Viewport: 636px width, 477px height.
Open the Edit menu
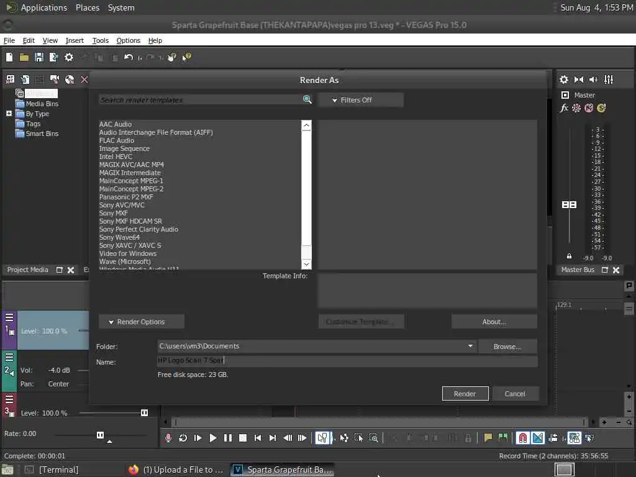click(x=29, y=40)
